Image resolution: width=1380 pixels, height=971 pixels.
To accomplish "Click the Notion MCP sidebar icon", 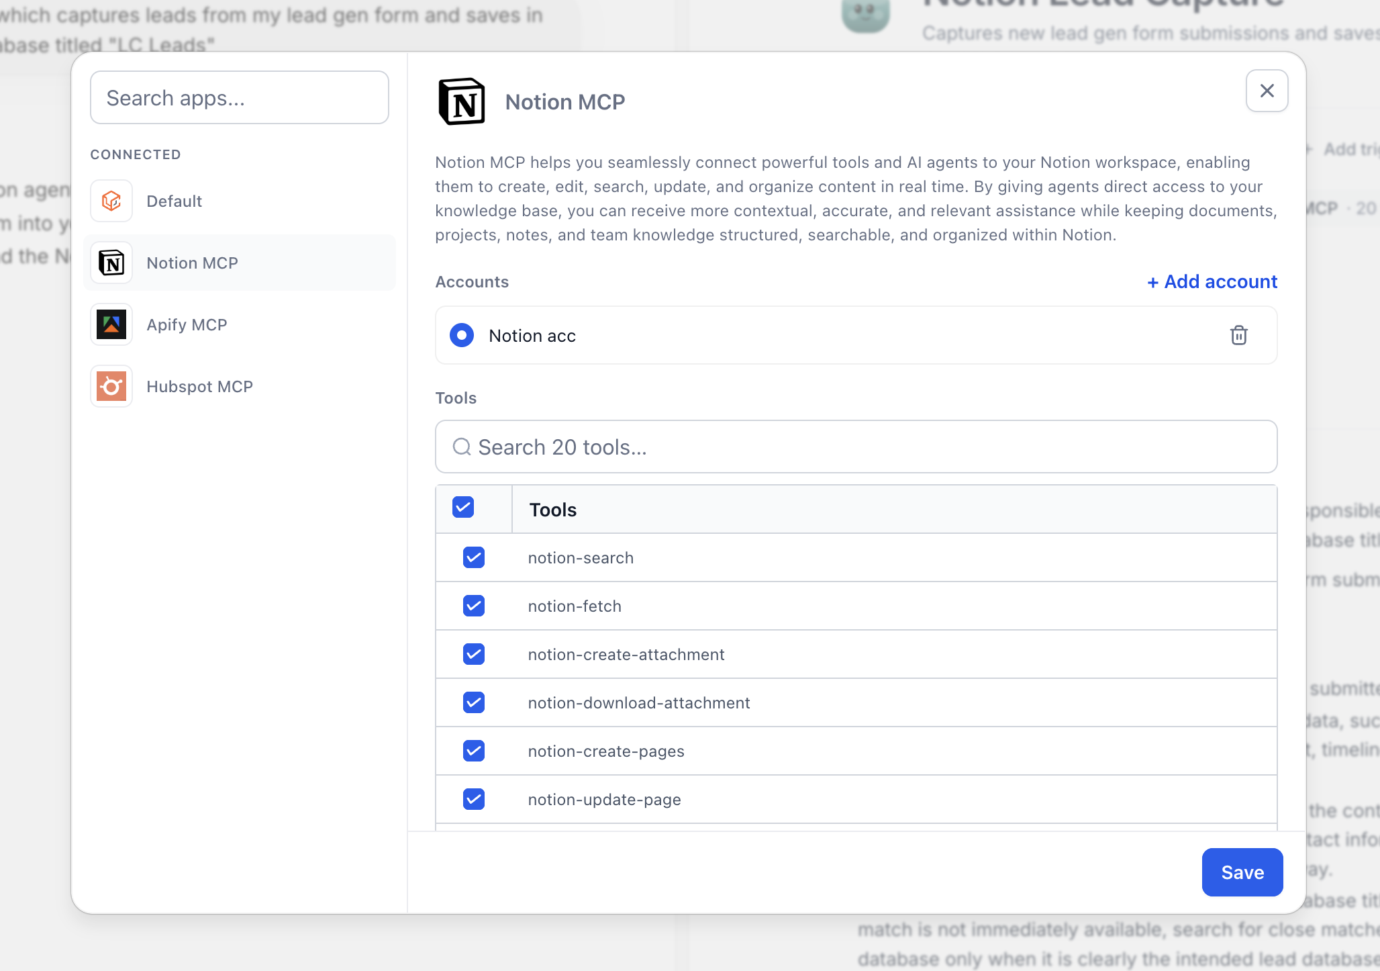I will pos(111,263).
